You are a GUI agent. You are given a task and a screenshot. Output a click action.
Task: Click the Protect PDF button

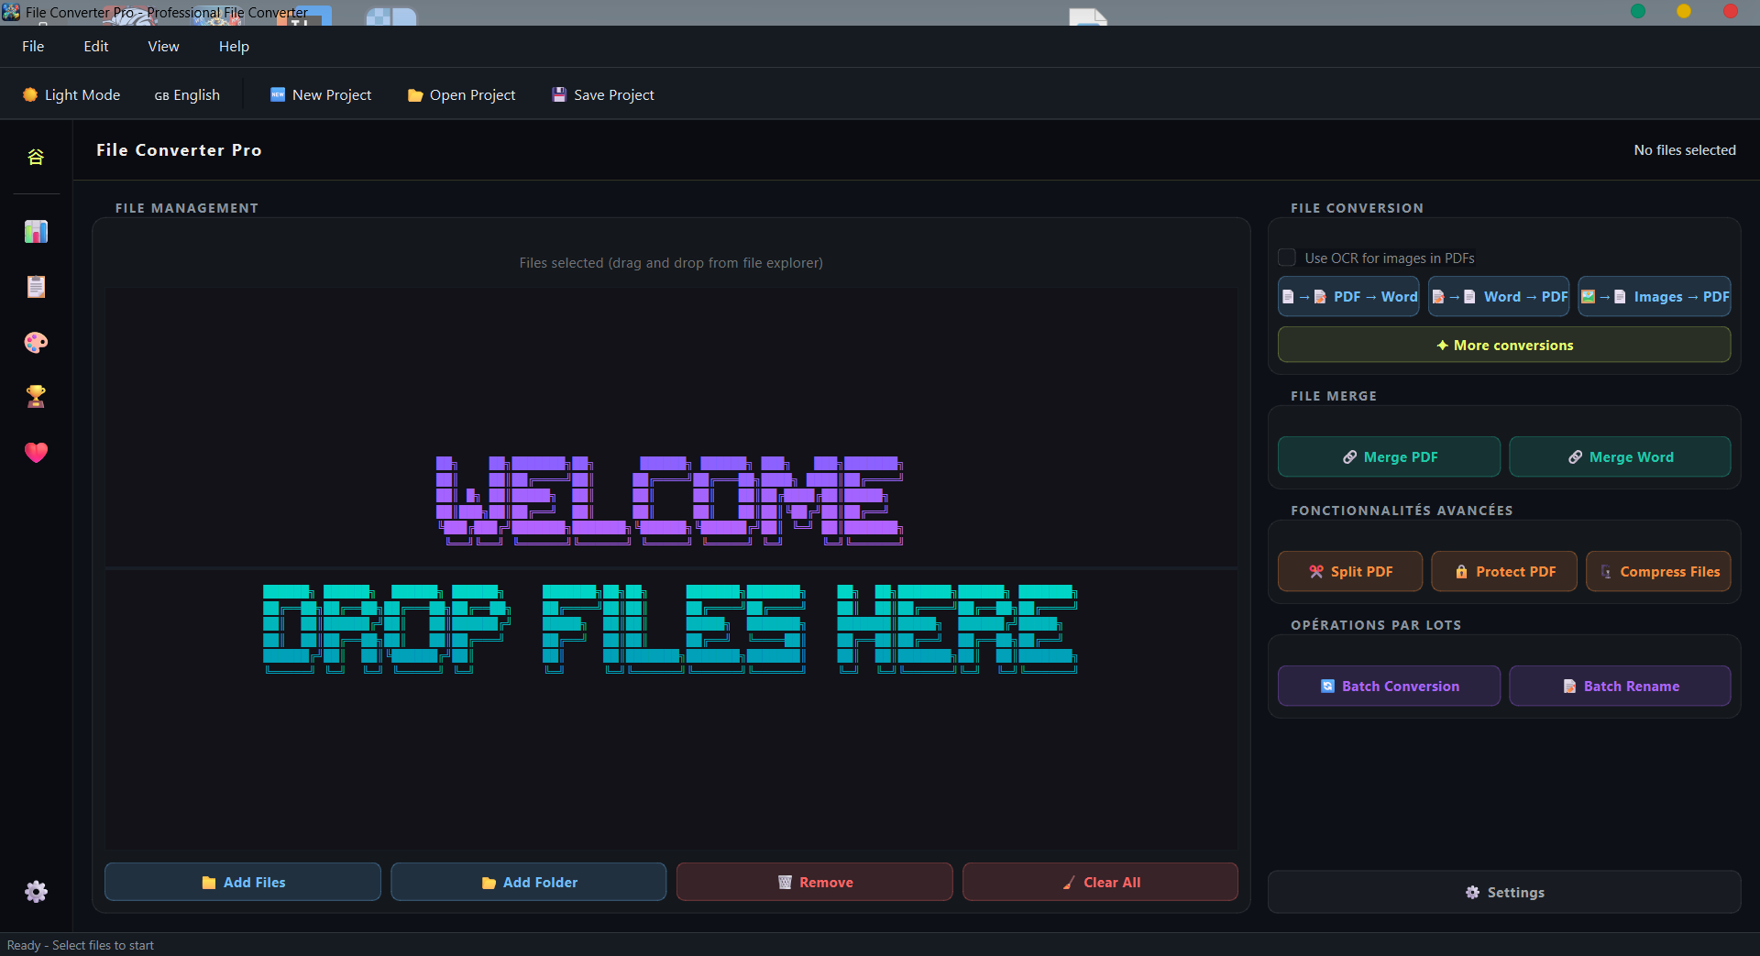pos(1504,571)
